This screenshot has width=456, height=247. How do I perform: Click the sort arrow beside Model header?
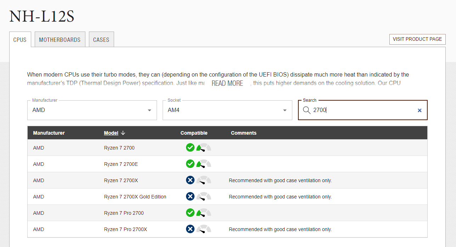click(123, 133)
